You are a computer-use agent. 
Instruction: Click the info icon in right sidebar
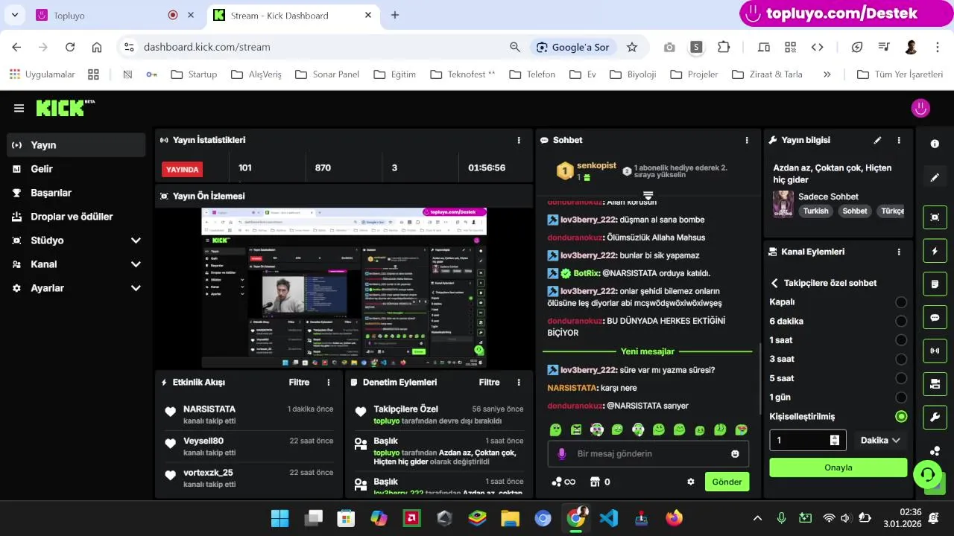935,144
